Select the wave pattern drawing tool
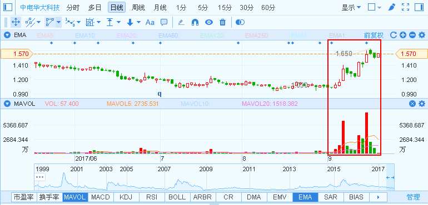 pyautogui.click(x=70, y=22)
